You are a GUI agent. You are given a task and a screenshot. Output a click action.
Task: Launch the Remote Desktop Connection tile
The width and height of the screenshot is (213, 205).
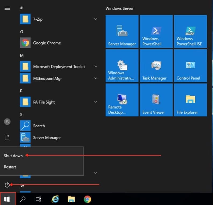click(x=122, y=100)
